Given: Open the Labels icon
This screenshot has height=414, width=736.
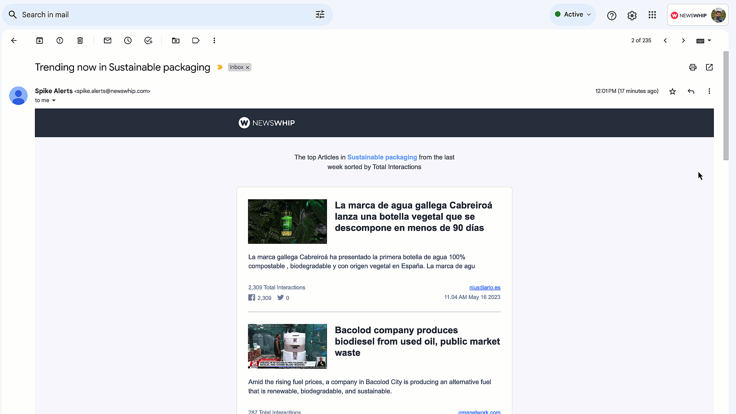Looking at the screenshot, I should [x=196, y=41].
